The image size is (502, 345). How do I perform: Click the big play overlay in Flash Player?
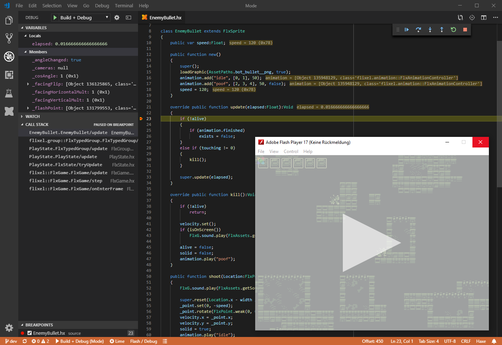click(x=372, y=243)
